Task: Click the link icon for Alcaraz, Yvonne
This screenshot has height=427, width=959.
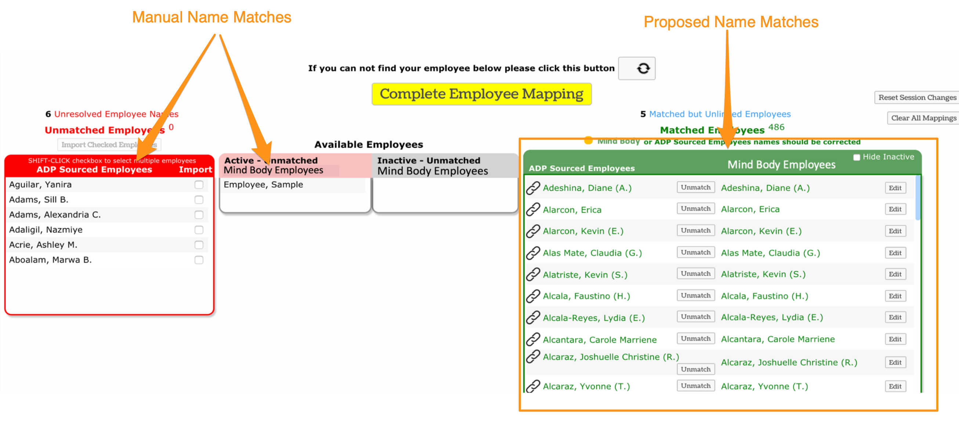Action: point(533,386)
